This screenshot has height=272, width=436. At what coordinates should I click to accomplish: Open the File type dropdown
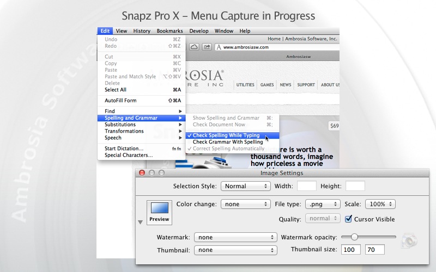coord(323,204)
